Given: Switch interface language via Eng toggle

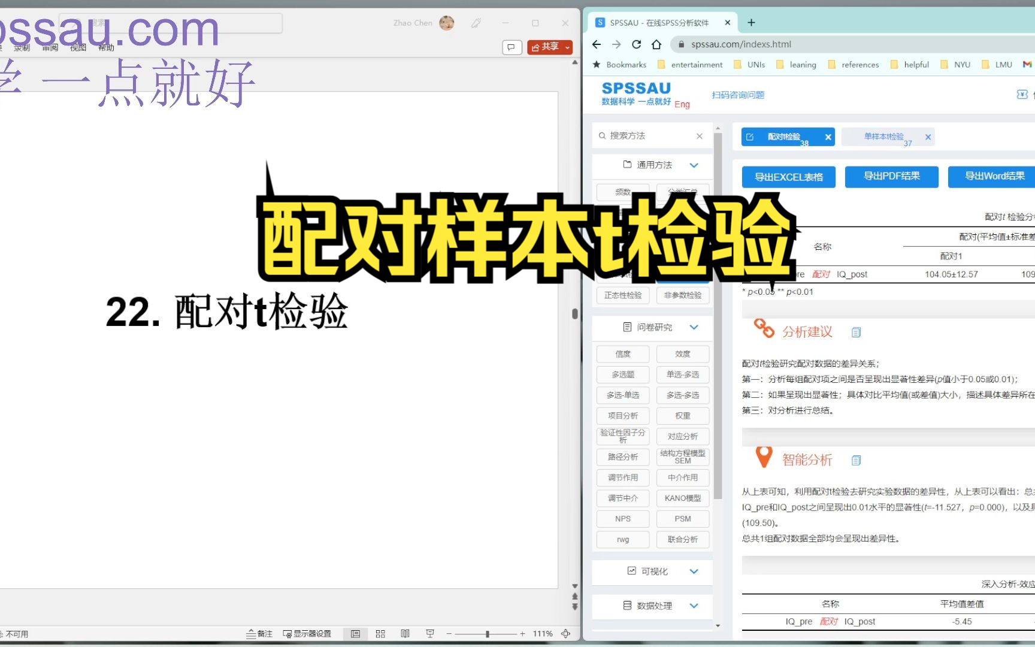Looking at the screenshot, I should (682, 104).
